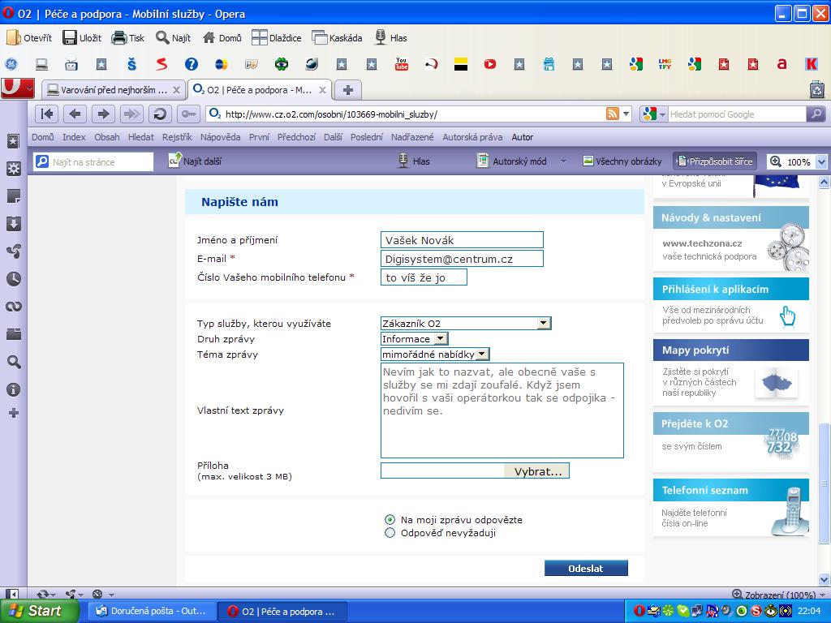Open closed tabs trash icon
831x623 pixels.
(x=816, y=90)
